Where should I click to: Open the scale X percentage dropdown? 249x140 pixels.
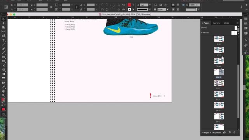coord(72,5)
